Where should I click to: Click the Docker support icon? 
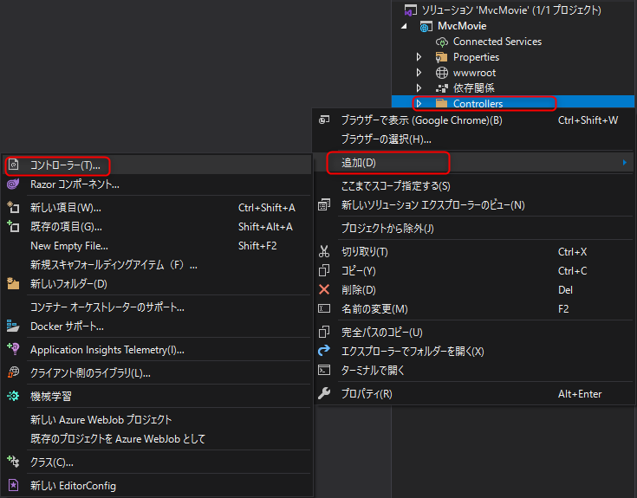point(13,326)
